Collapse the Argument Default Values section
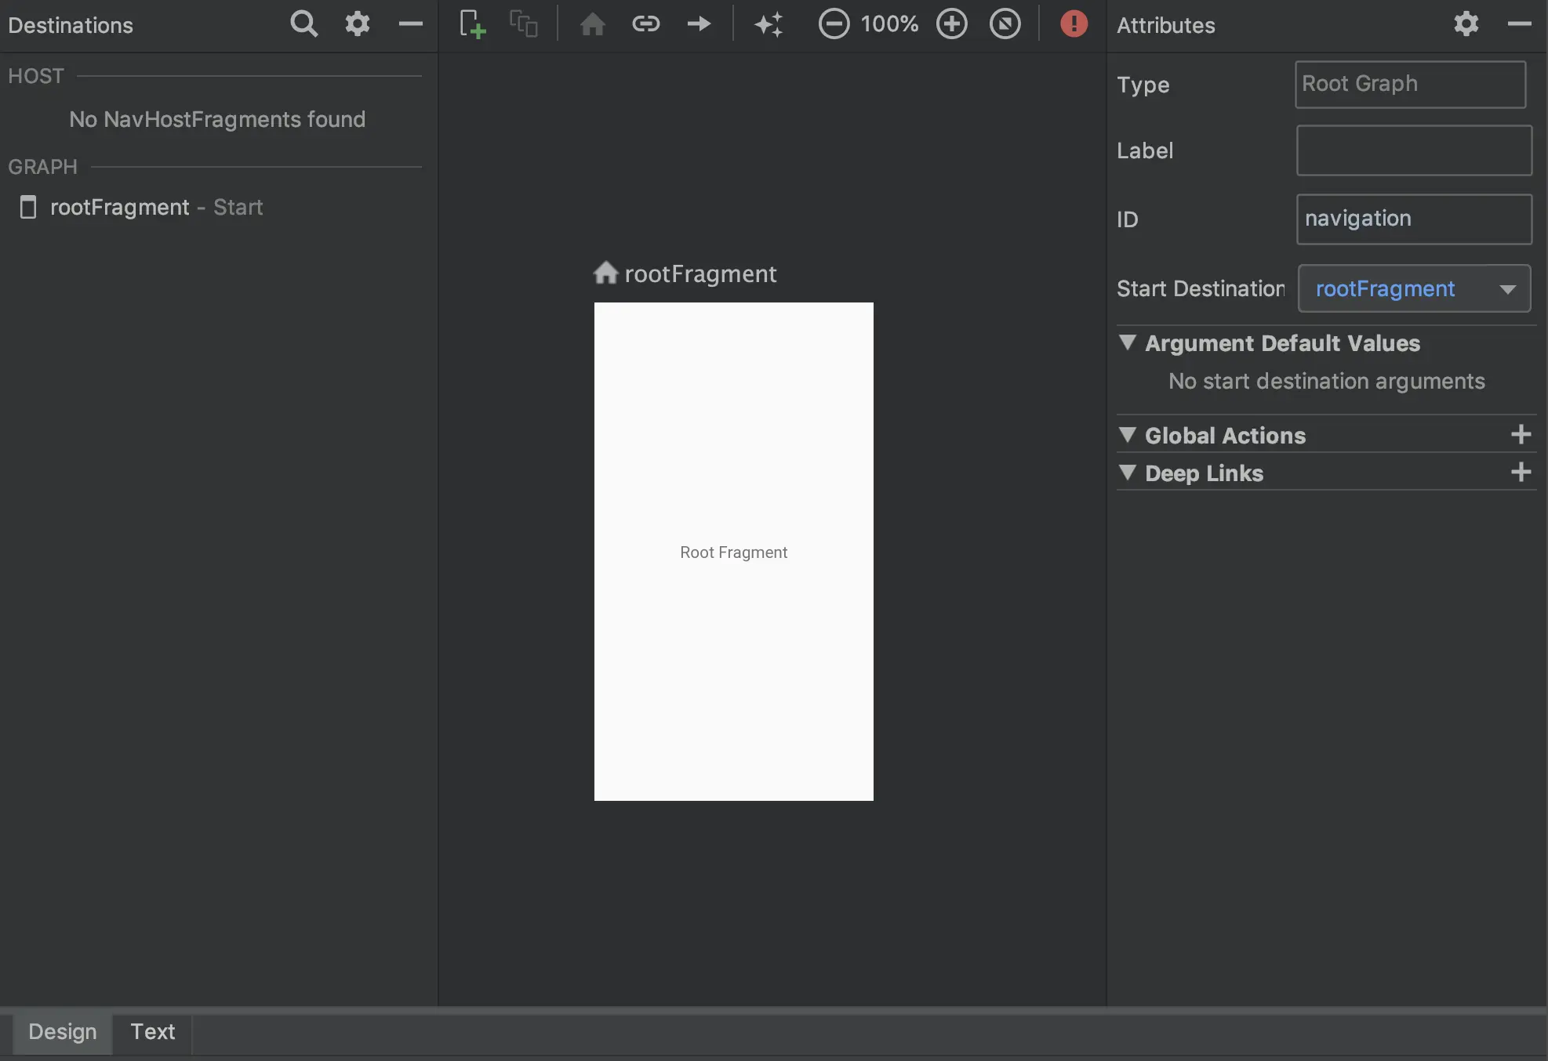The image size is (1548, 1061). point(1127,343)
